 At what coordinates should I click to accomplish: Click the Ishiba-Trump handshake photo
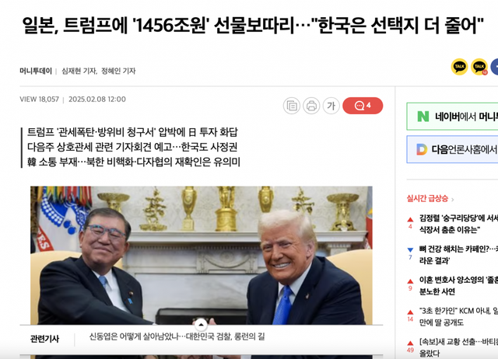(202, 255)
